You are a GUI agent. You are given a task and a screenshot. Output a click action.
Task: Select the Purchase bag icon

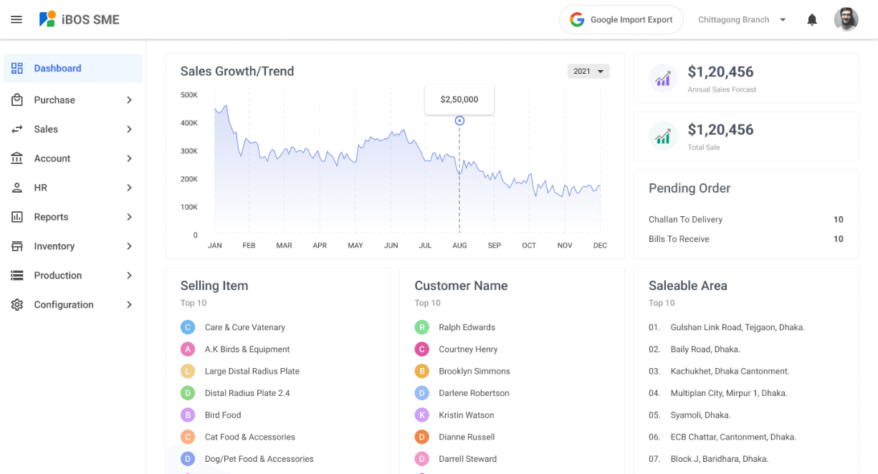tap(17, 100)
